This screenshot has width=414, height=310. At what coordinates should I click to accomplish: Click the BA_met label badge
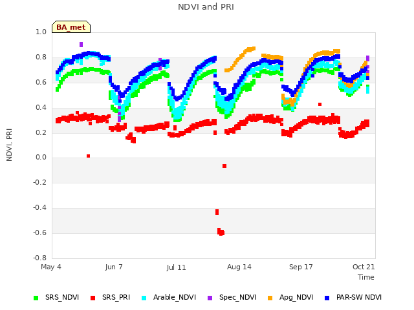[x=71, y=27]
